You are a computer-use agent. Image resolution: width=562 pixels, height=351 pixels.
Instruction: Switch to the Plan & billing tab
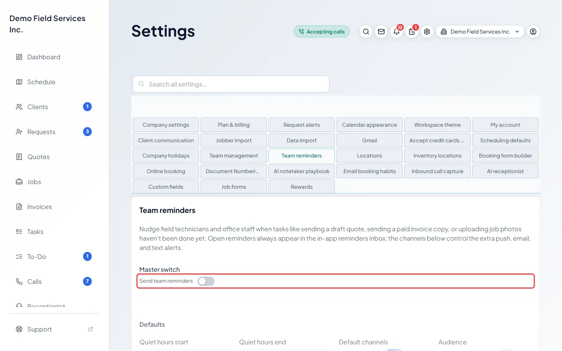[x=234, y=125]
